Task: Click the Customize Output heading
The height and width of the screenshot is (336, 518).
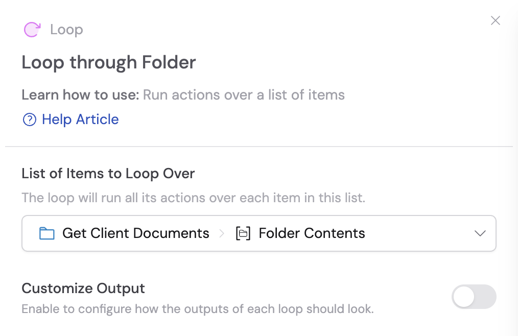Action: click(x=83, y=288)
